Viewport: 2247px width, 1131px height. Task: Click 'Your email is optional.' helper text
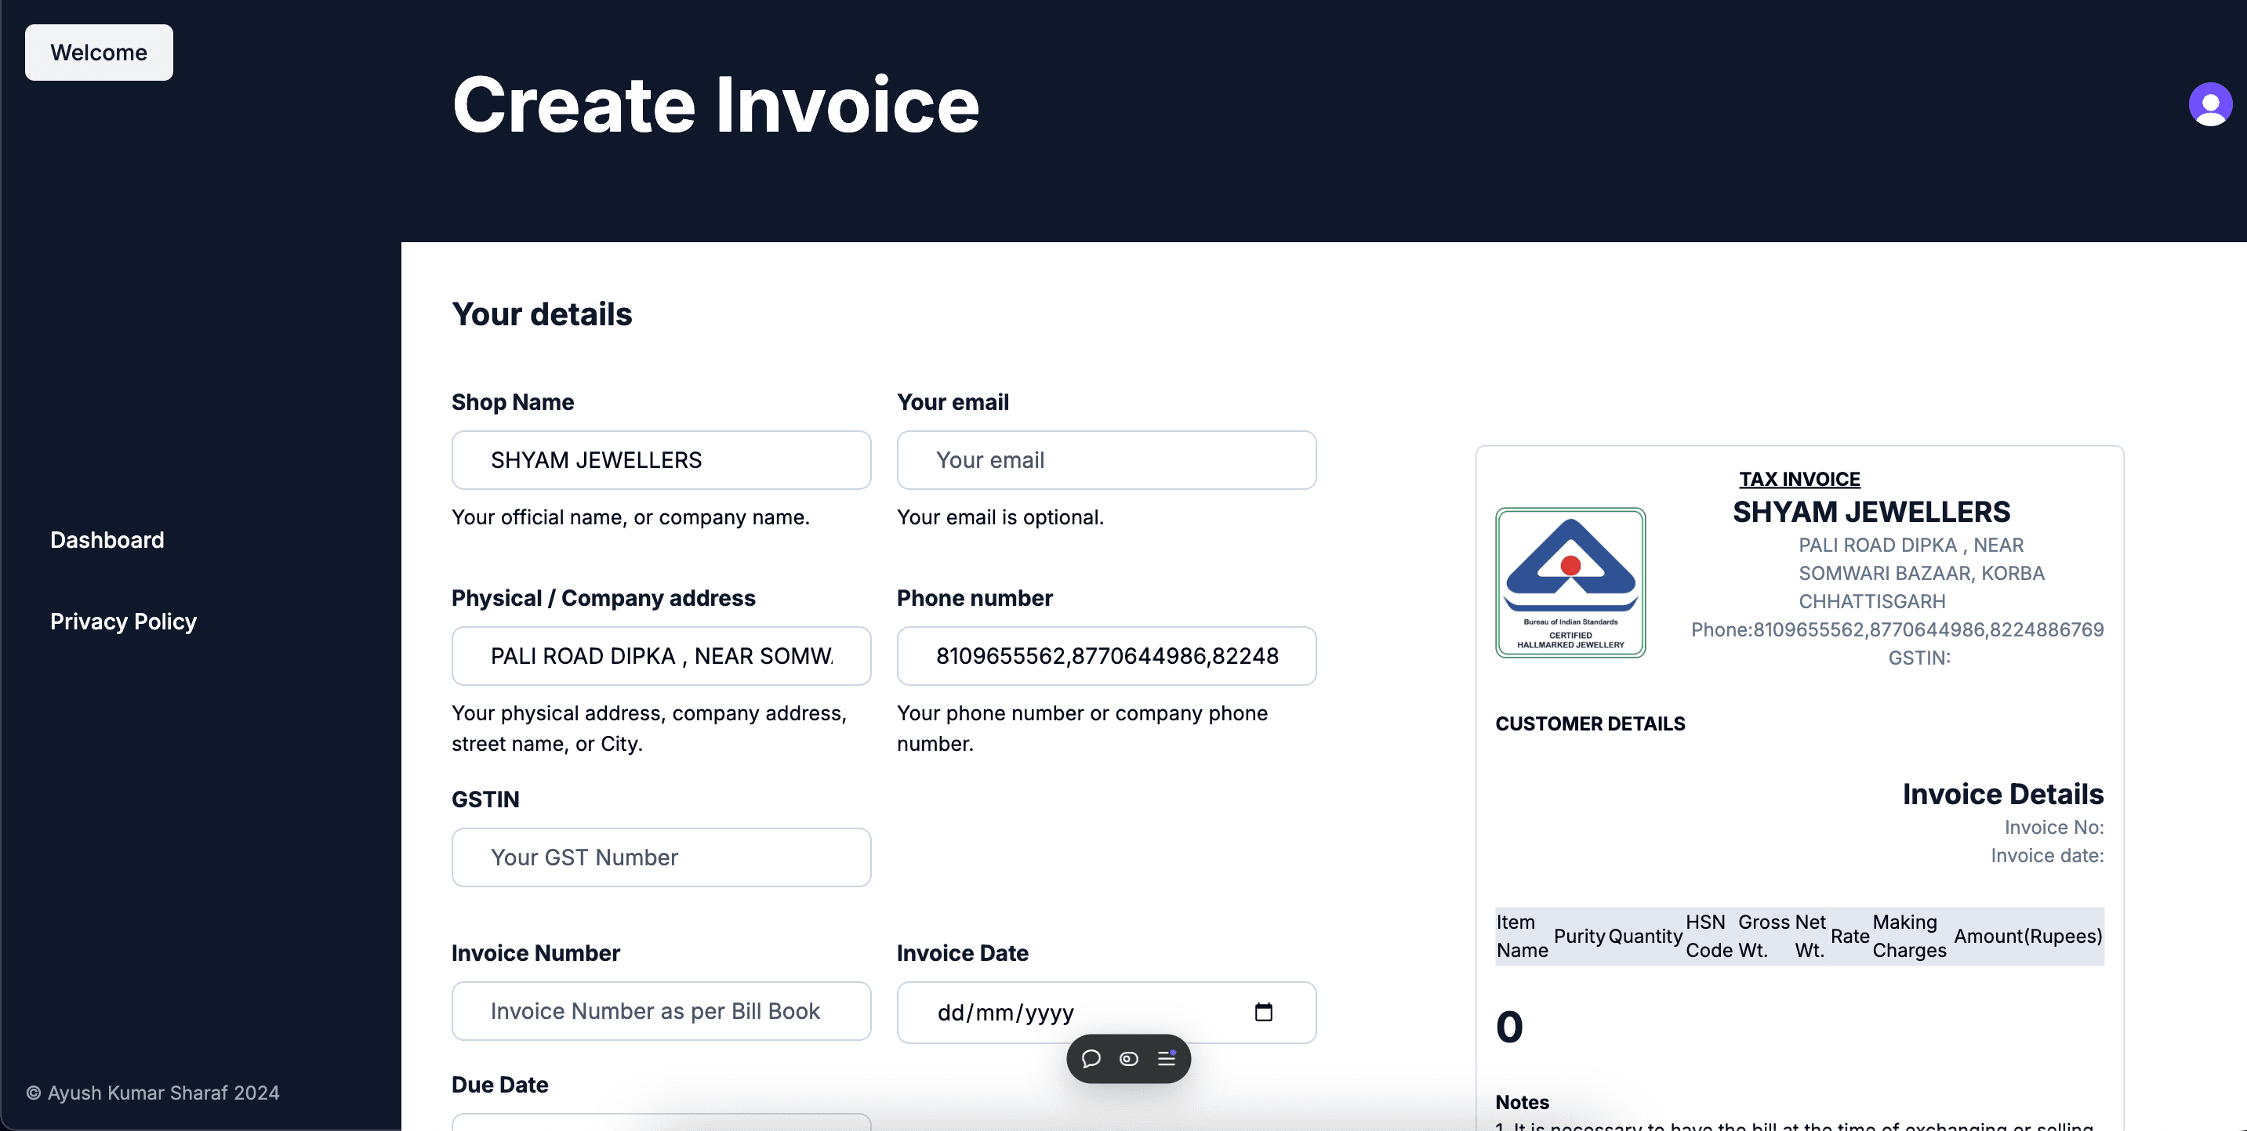coord(1000,517)
